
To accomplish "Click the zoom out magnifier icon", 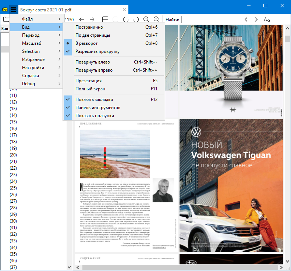I will [146, 19].
